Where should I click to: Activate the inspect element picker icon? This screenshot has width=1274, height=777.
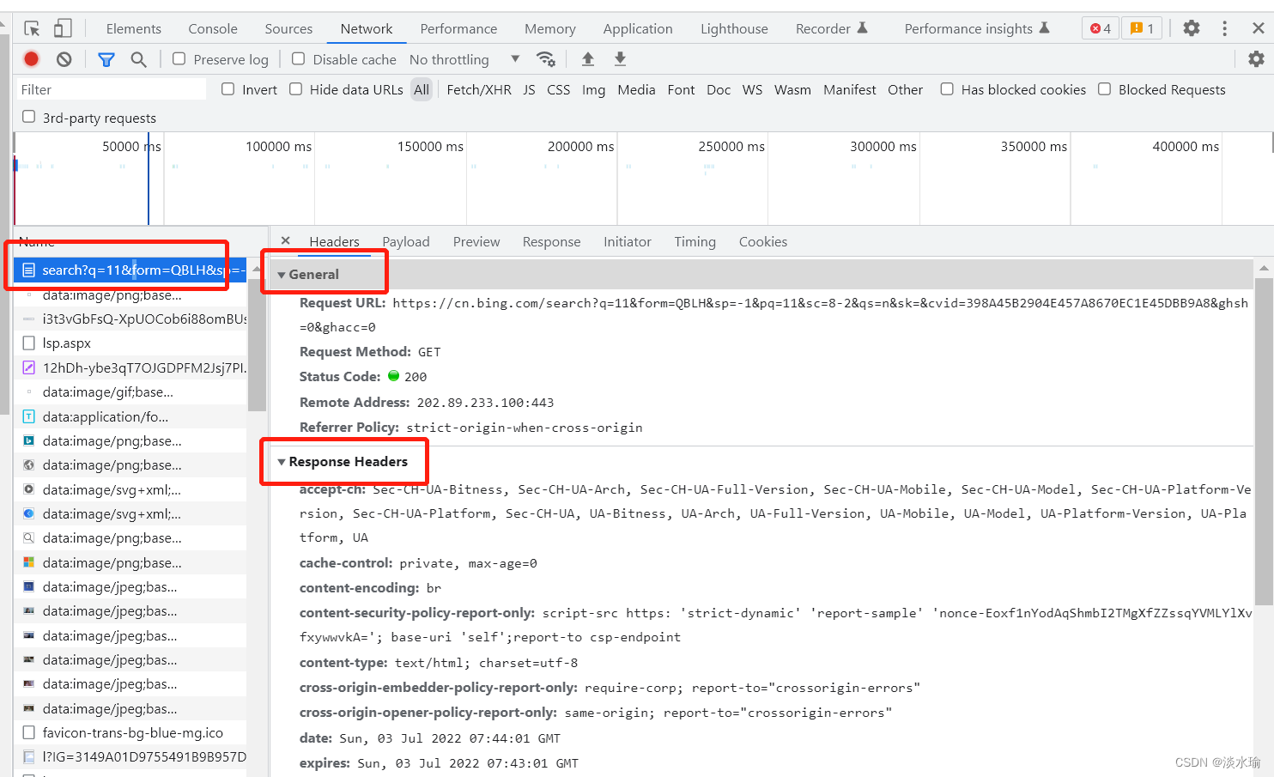[32, 28]
